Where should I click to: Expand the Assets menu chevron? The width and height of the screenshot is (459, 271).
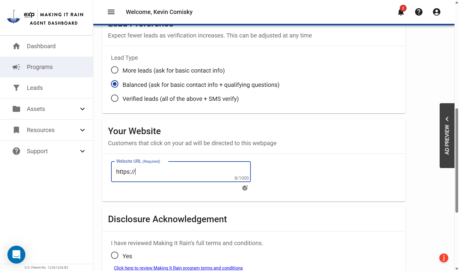click(x=83, y=109)
